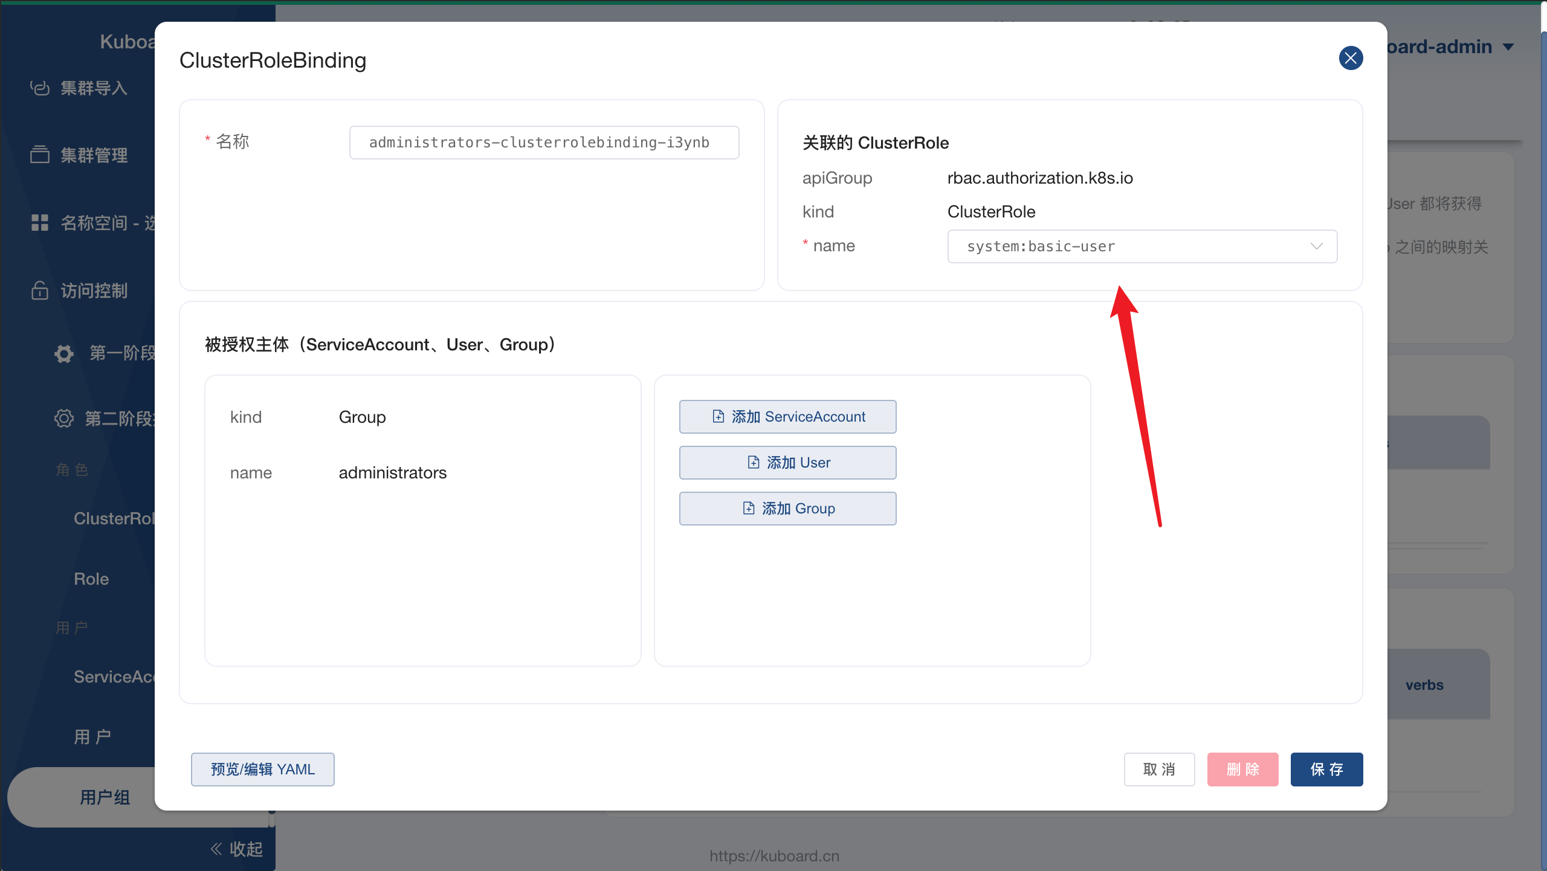
Task: Click the 关联的 ClusterRole heading
Action: 876,143
